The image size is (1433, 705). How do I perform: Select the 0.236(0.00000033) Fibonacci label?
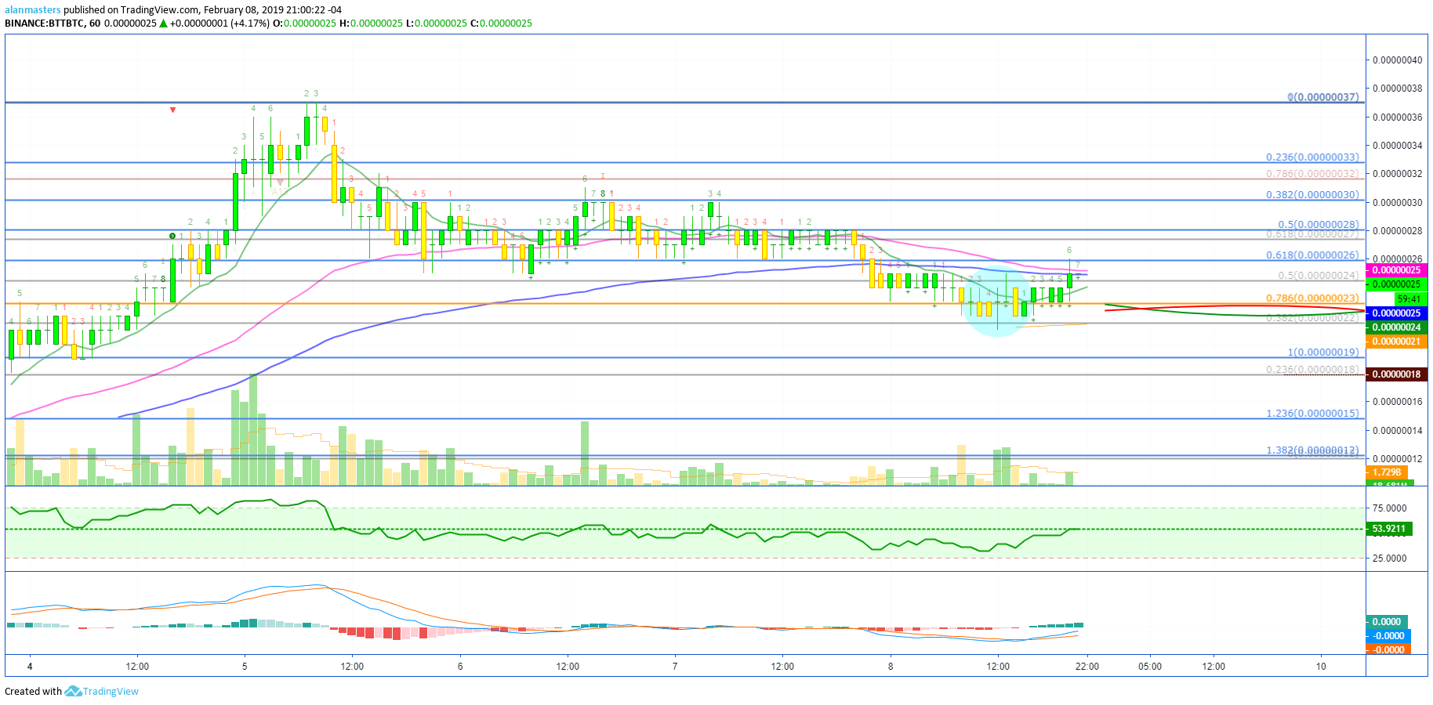click(1312, 157)
